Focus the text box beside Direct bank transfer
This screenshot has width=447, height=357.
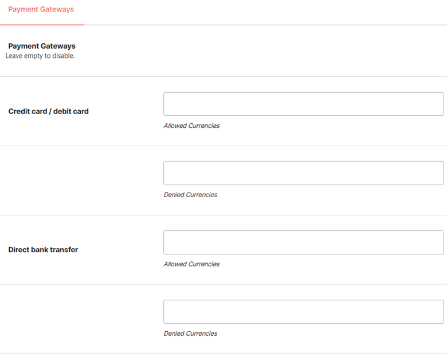click(303, 242)
